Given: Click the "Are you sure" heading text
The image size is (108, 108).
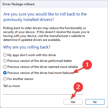Looking at the screenshot, I should (45, 17).
